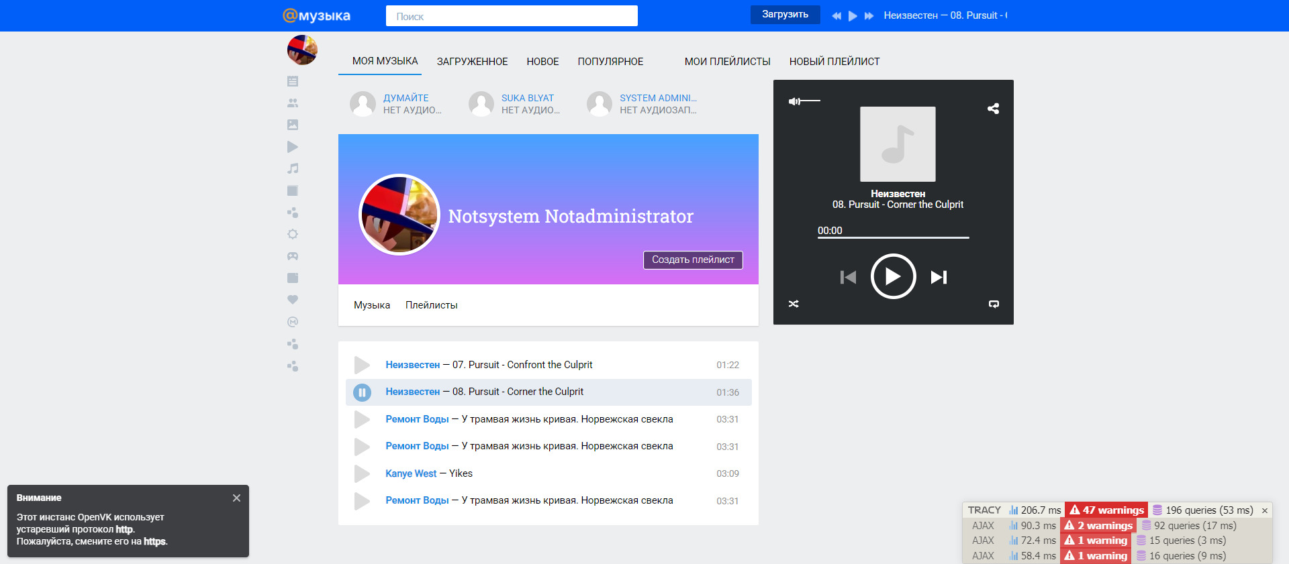Click the share icon in player panel
Screen dimensions: 1289x564
(x=993, y=109)
